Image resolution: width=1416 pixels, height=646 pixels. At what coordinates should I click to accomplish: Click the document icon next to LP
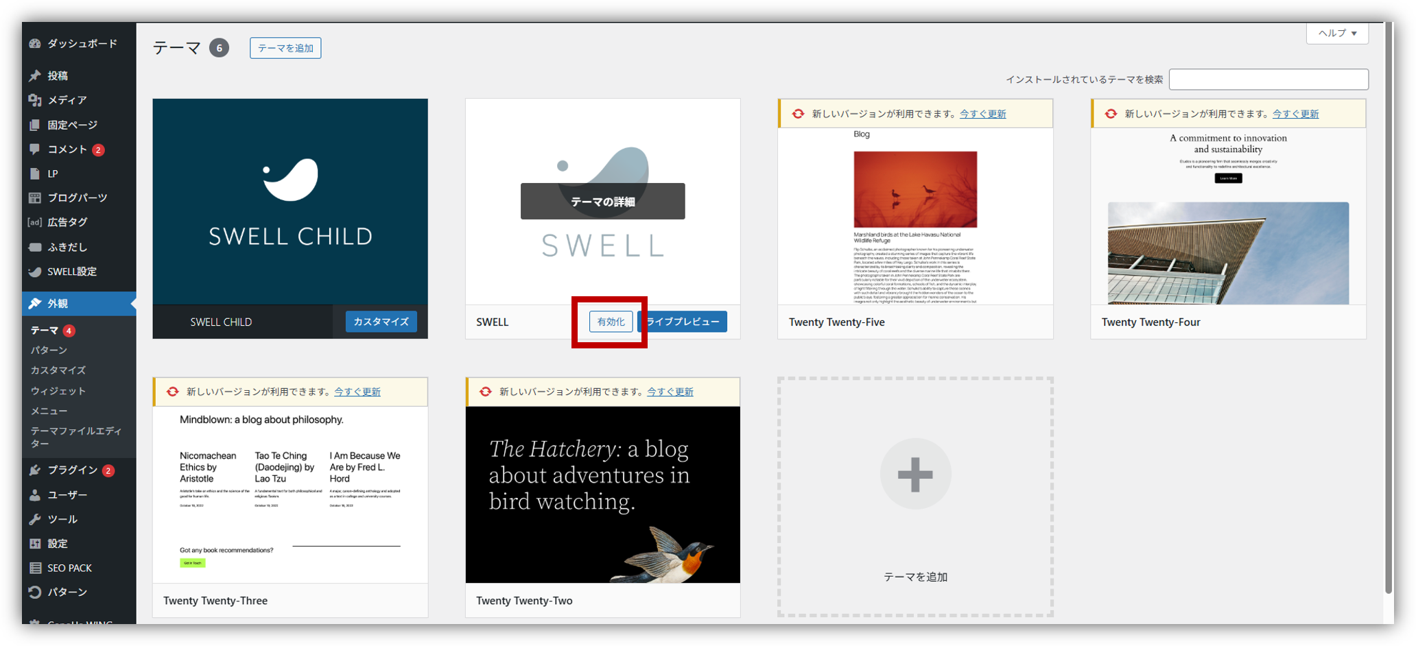point(35,174)
